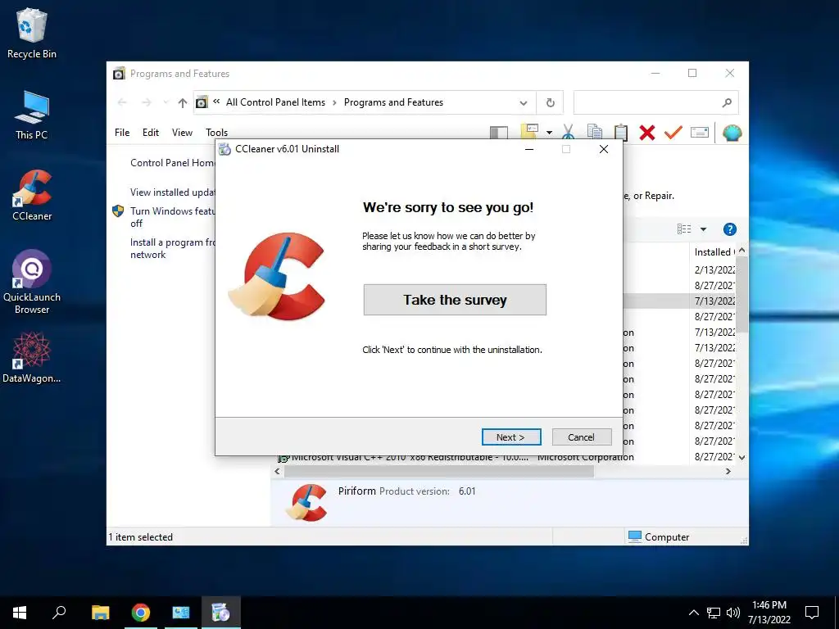
Task: Click the Properties card toolbar icon
Action: (x=700, y=132)
